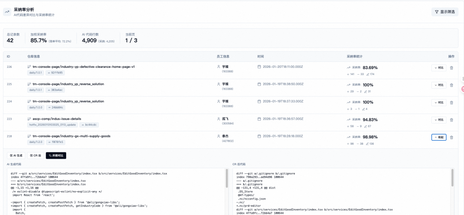Delete record 225 with trash icon
The width and height of the screenshot is (464, 215).
tap(451, 85)
